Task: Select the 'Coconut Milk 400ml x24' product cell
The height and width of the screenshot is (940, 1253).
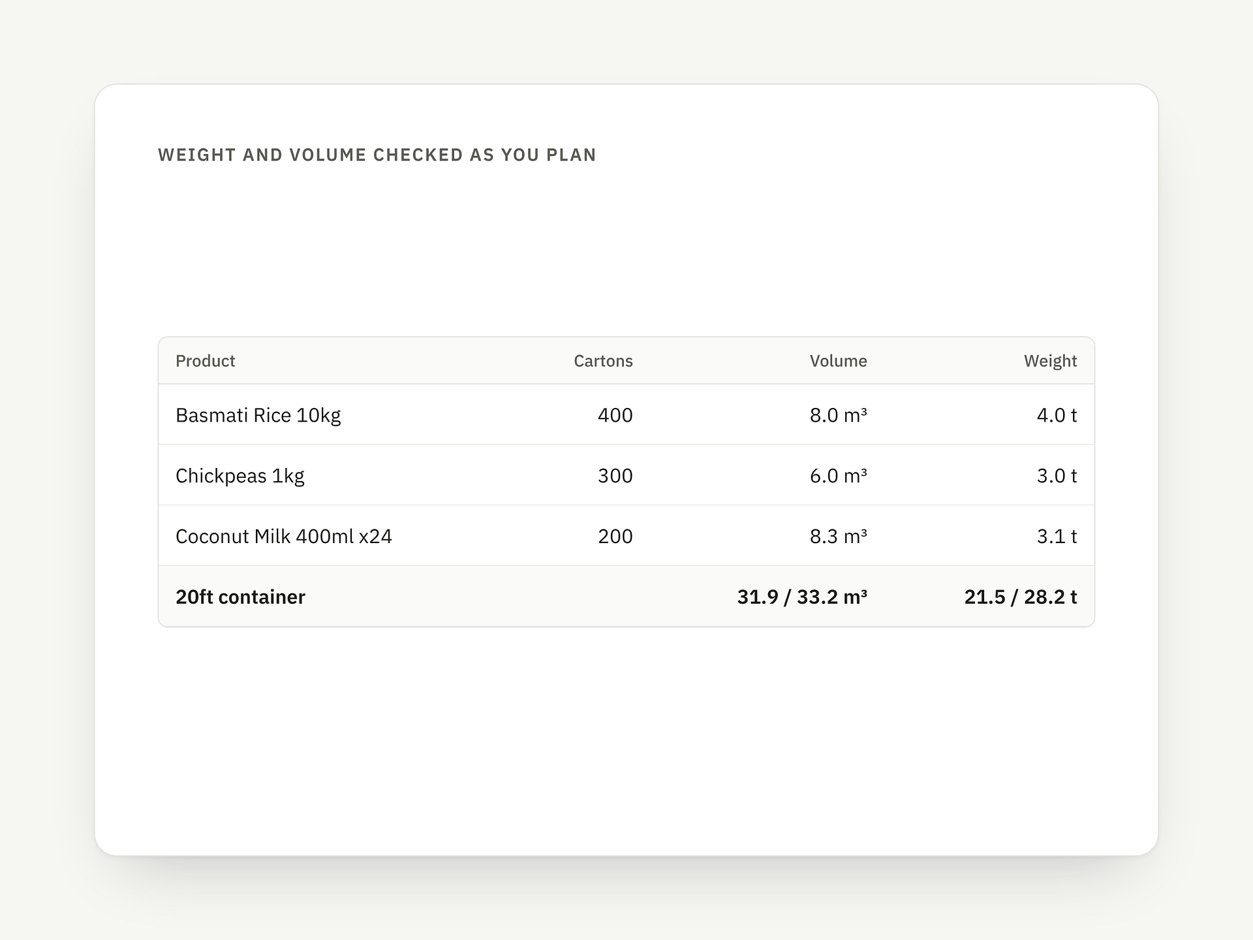Action: [x=284, y=536]
